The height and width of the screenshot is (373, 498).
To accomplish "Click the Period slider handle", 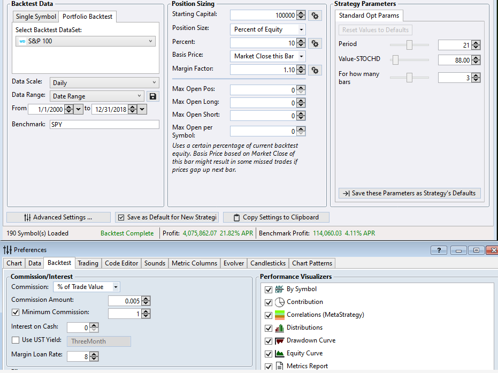I will click(409, 45).
